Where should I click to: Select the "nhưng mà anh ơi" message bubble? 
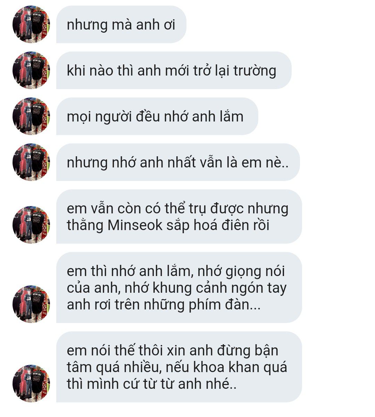(x=121, y=24)
